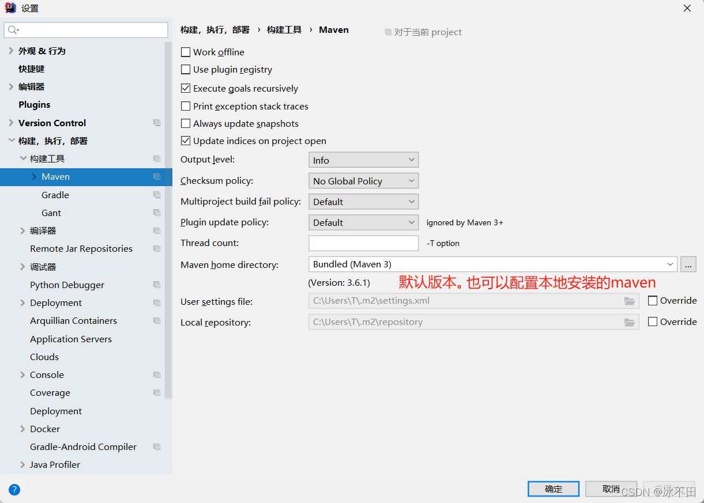
Task: Select Plugins in the settings tree
Action: pyautogui.click(x=34, y=104)
